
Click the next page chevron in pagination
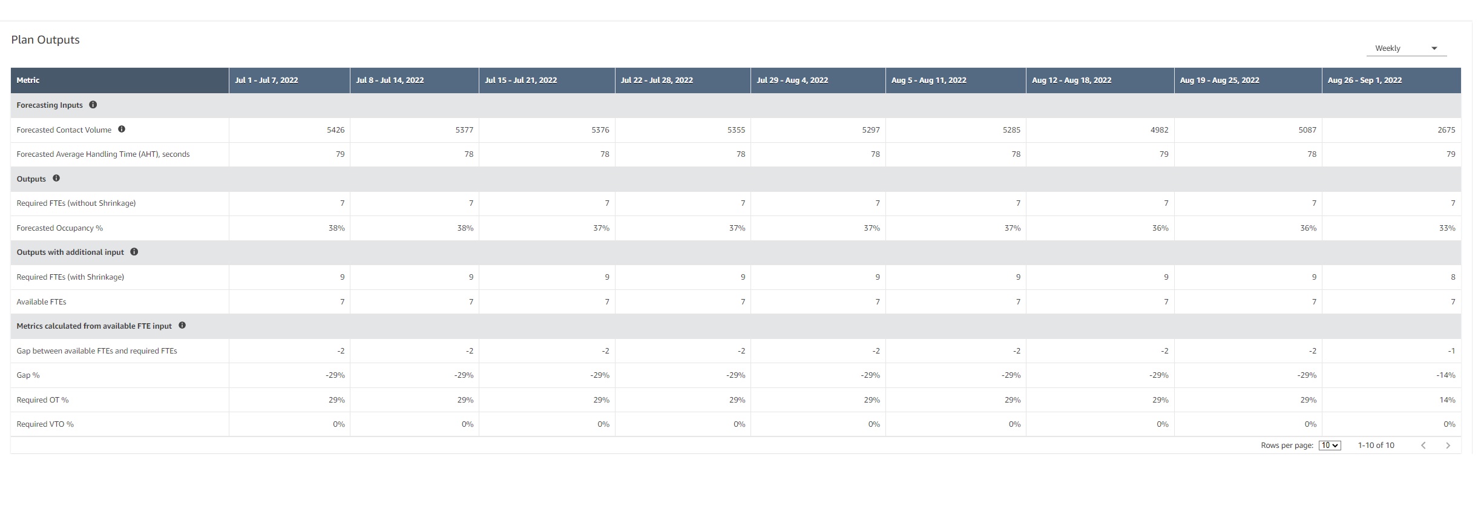point(1449,445)
